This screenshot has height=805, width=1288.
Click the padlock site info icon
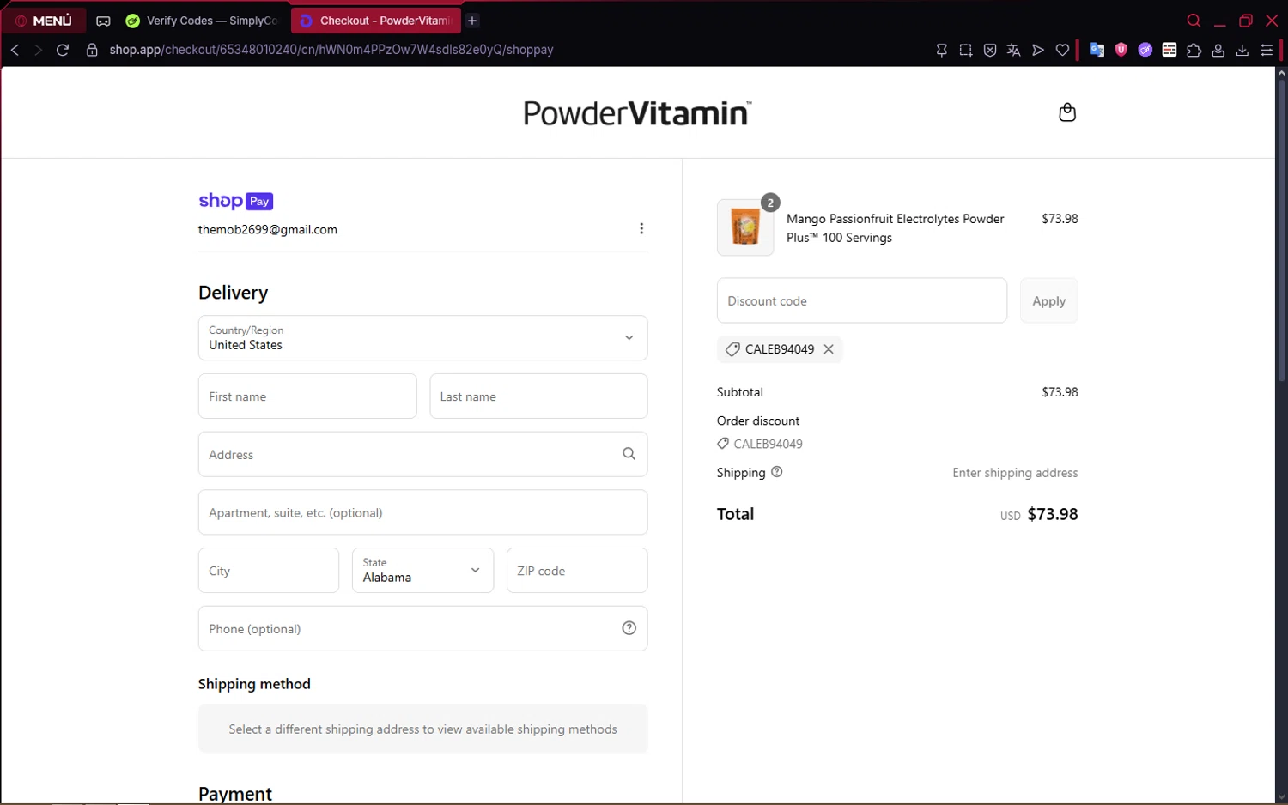(92, 50)
